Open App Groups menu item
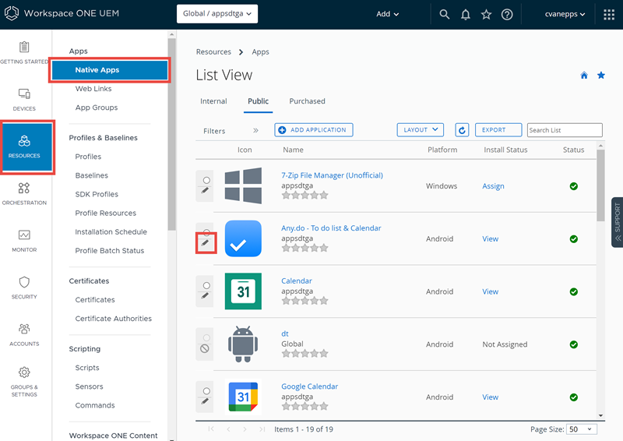623x441 pixels. [x=97, y=108]
